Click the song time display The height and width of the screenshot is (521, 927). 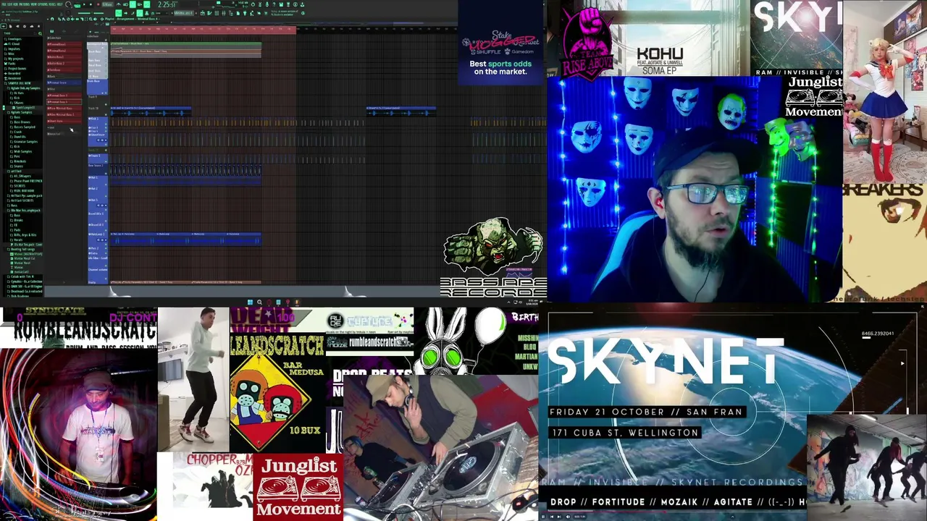click(x=167, y=4)
